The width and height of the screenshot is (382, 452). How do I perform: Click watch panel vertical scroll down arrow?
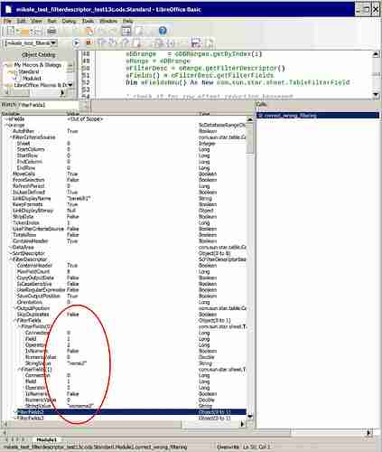tap(250, 416)
